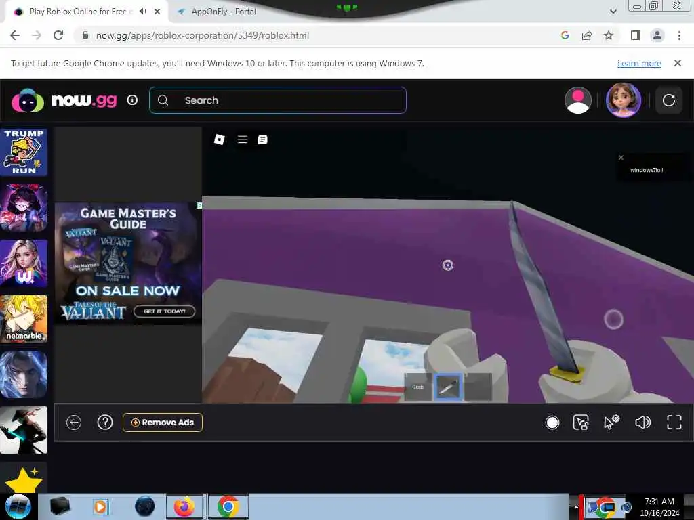Tap the circular touch control button
The width and height of the screenshot is (694, 520).
tap(613, 320)
